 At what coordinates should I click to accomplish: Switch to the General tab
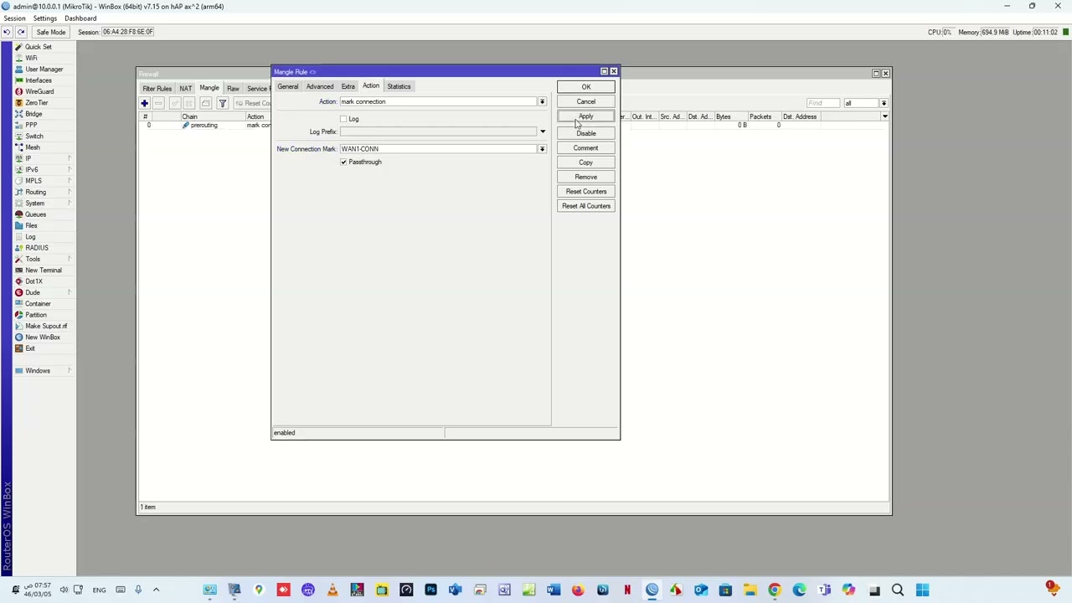coord(287,86)
